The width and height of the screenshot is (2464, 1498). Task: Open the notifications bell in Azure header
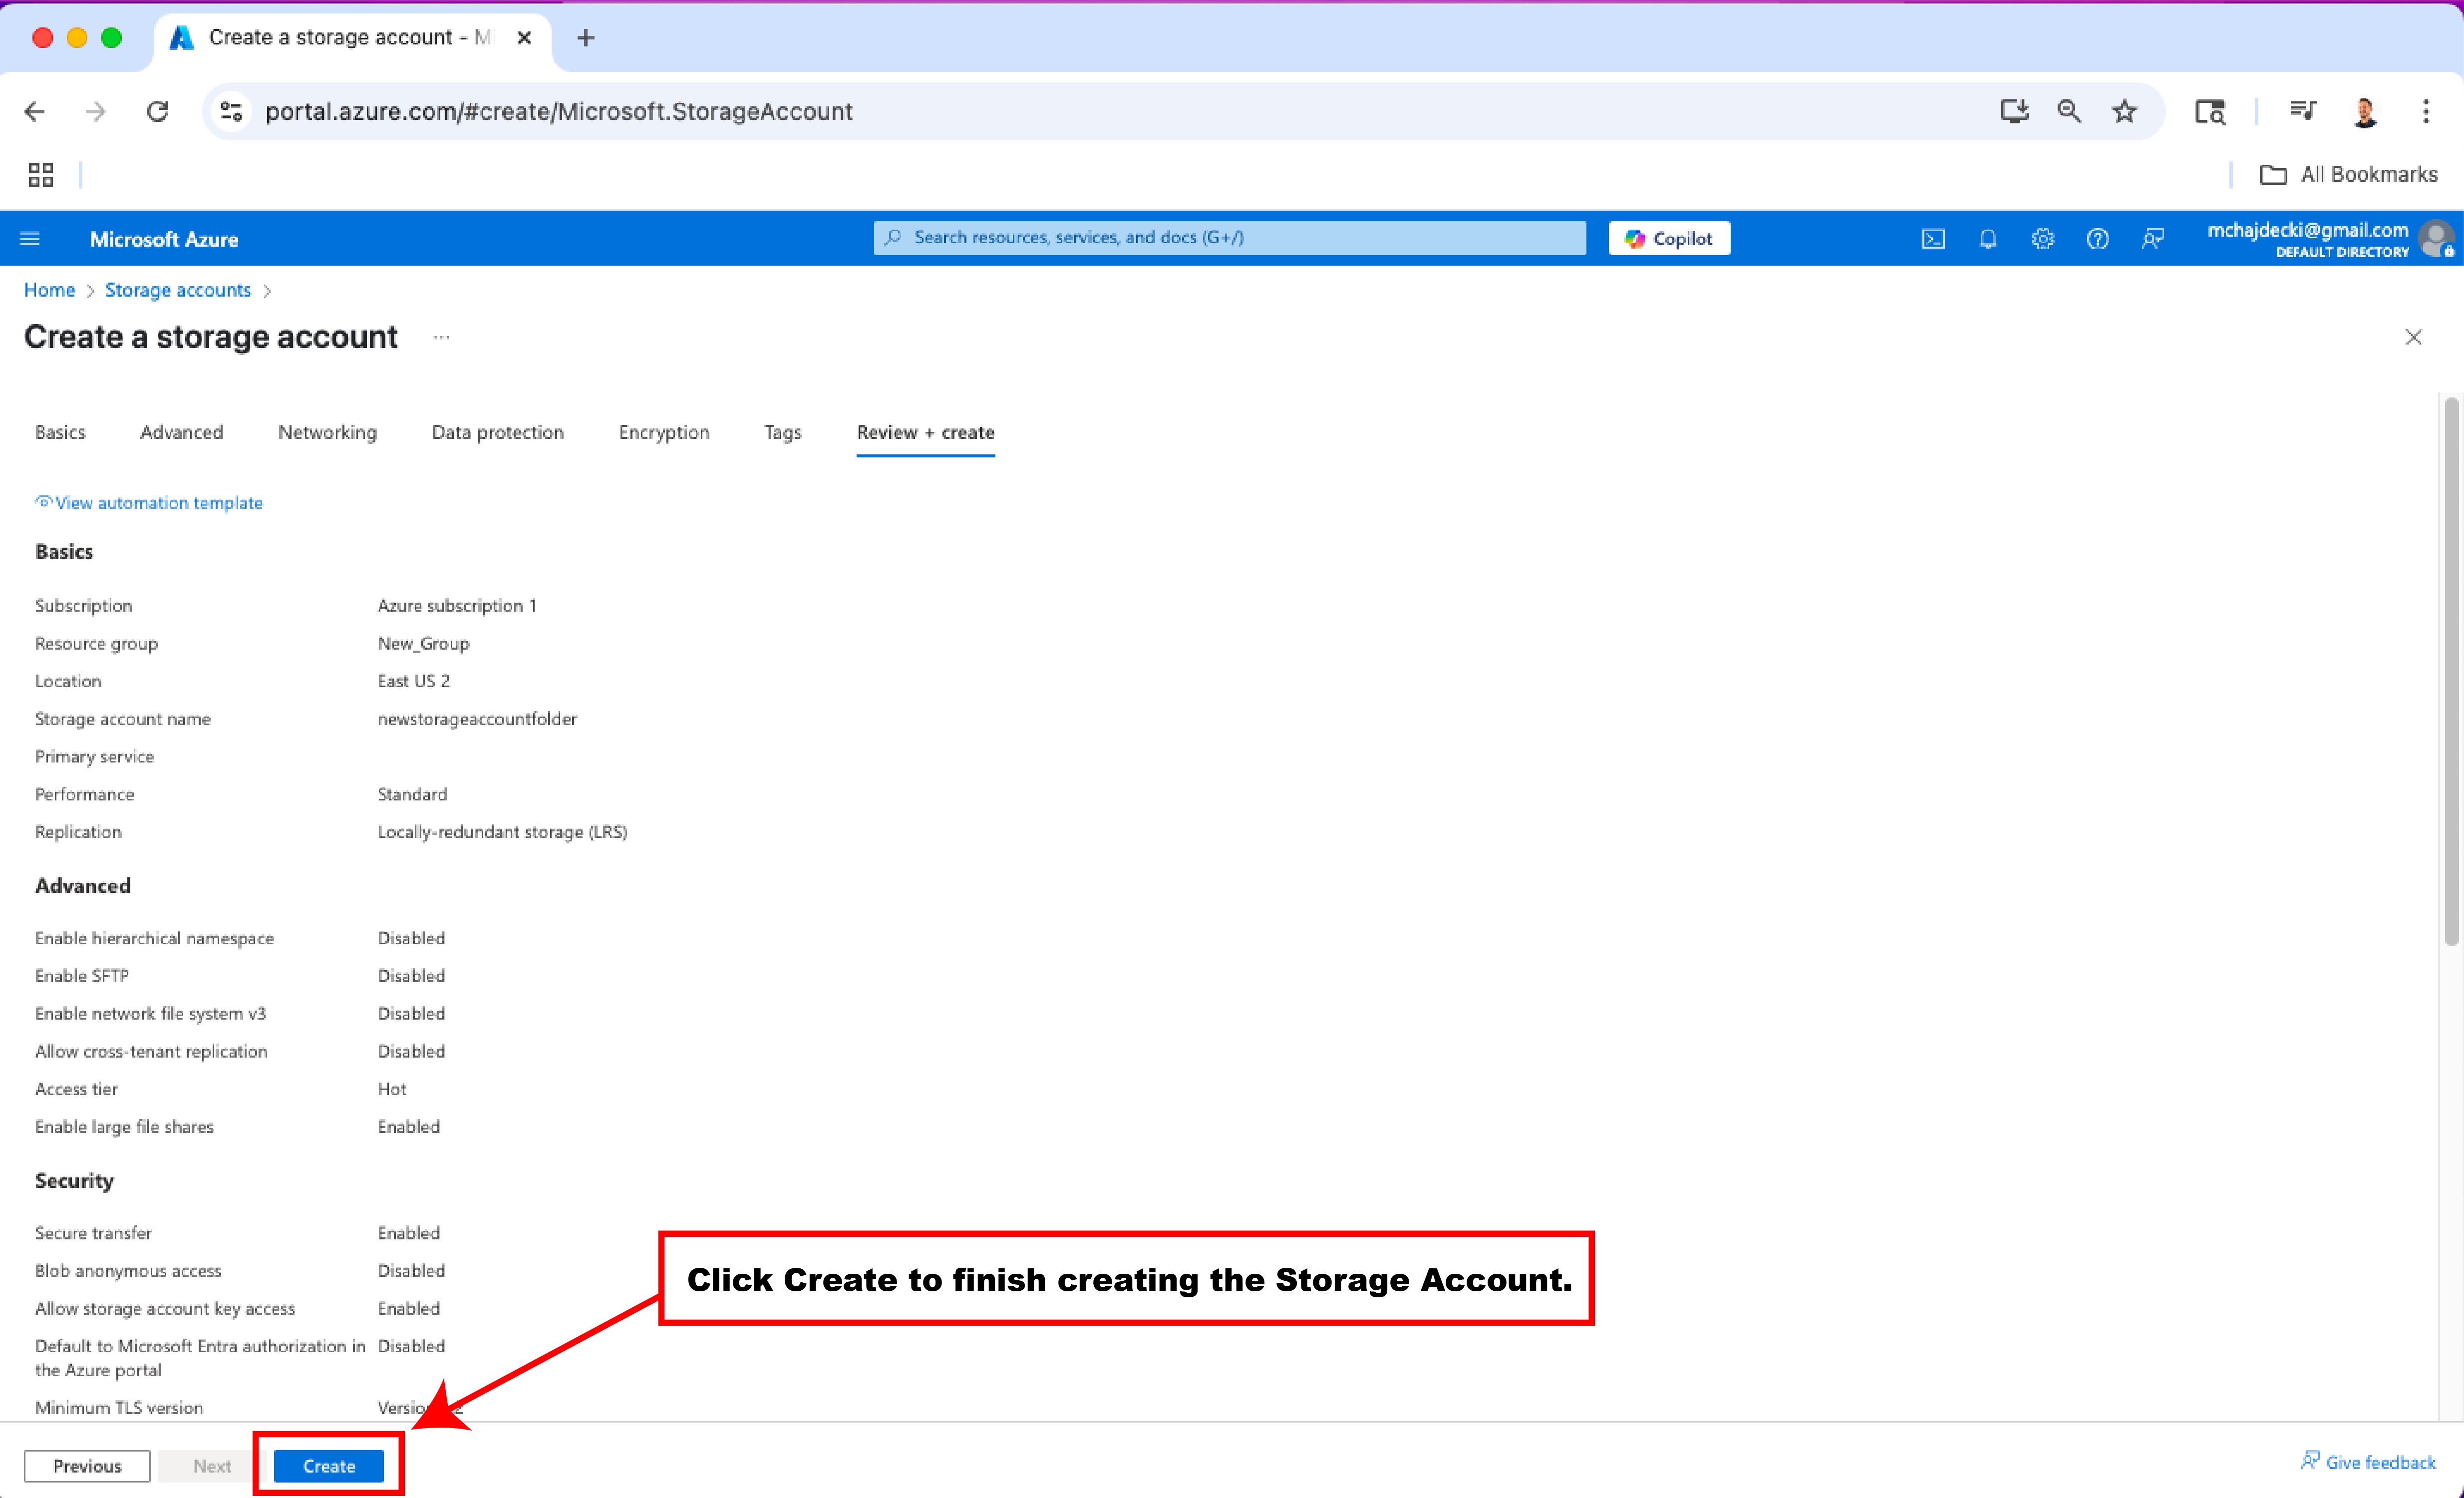pos(1988,239)
